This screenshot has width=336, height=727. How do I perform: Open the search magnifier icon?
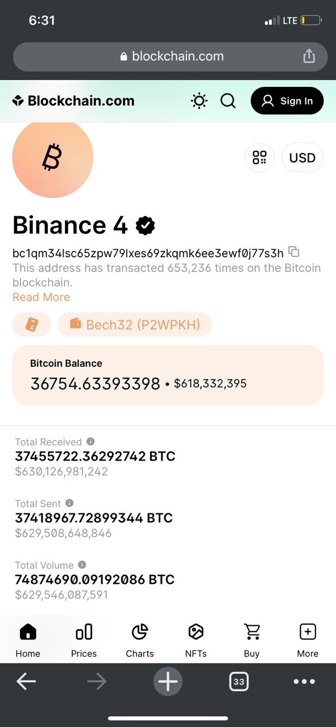point(228,101)
